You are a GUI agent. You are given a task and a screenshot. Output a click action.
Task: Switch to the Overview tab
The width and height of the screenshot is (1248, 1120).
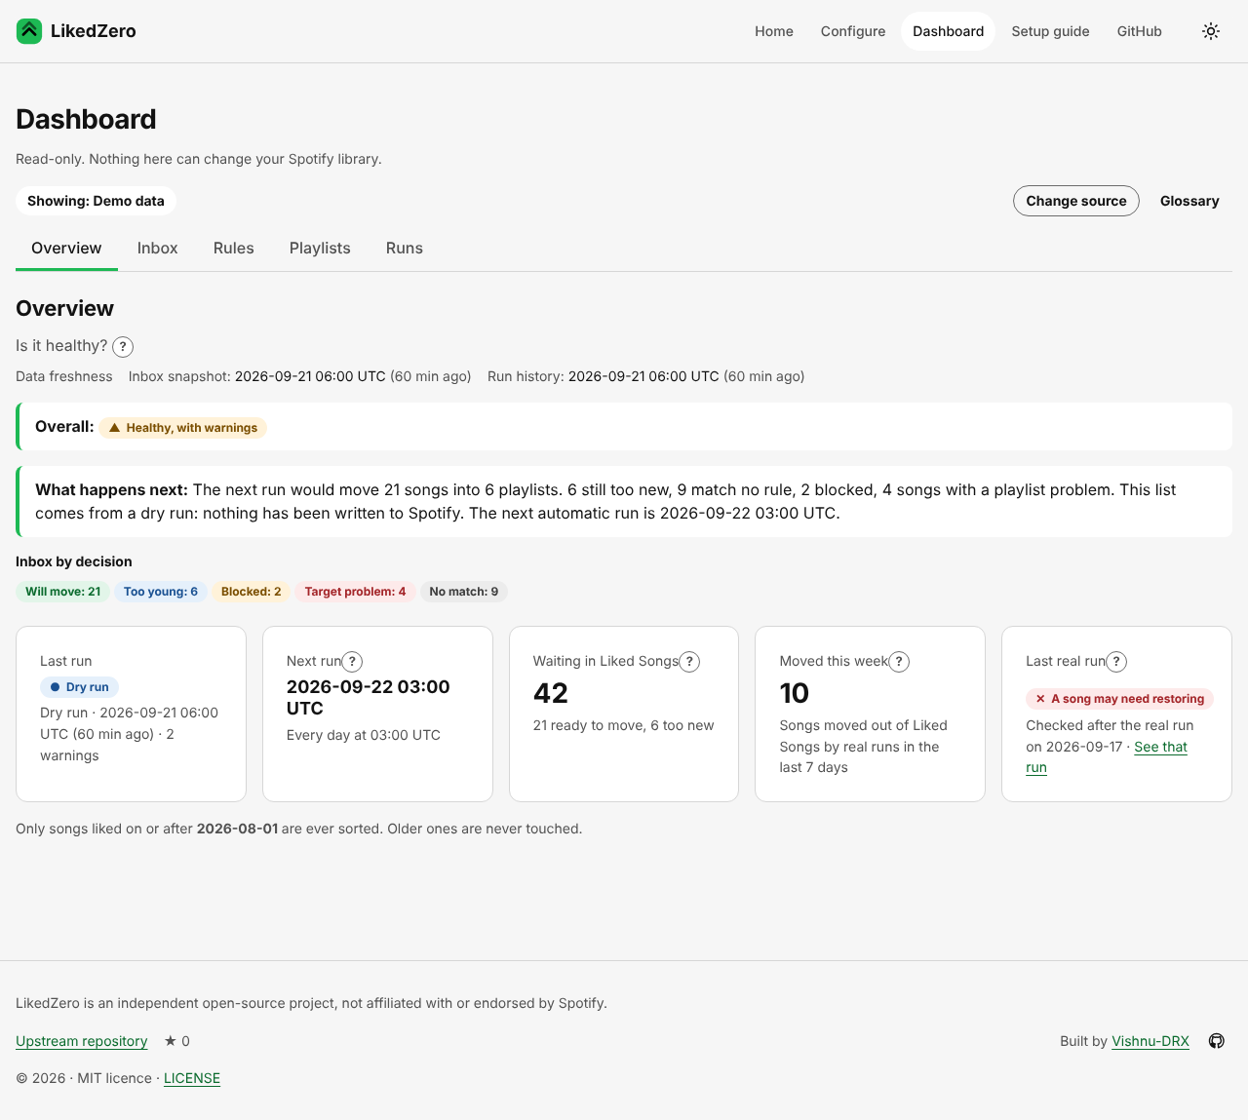66,249
